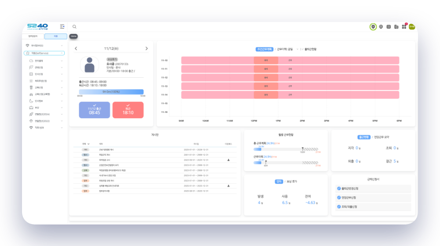Switch to 보상 휴가 tab
This screenshot has width=440, height=246.
[x=292, y=181]
